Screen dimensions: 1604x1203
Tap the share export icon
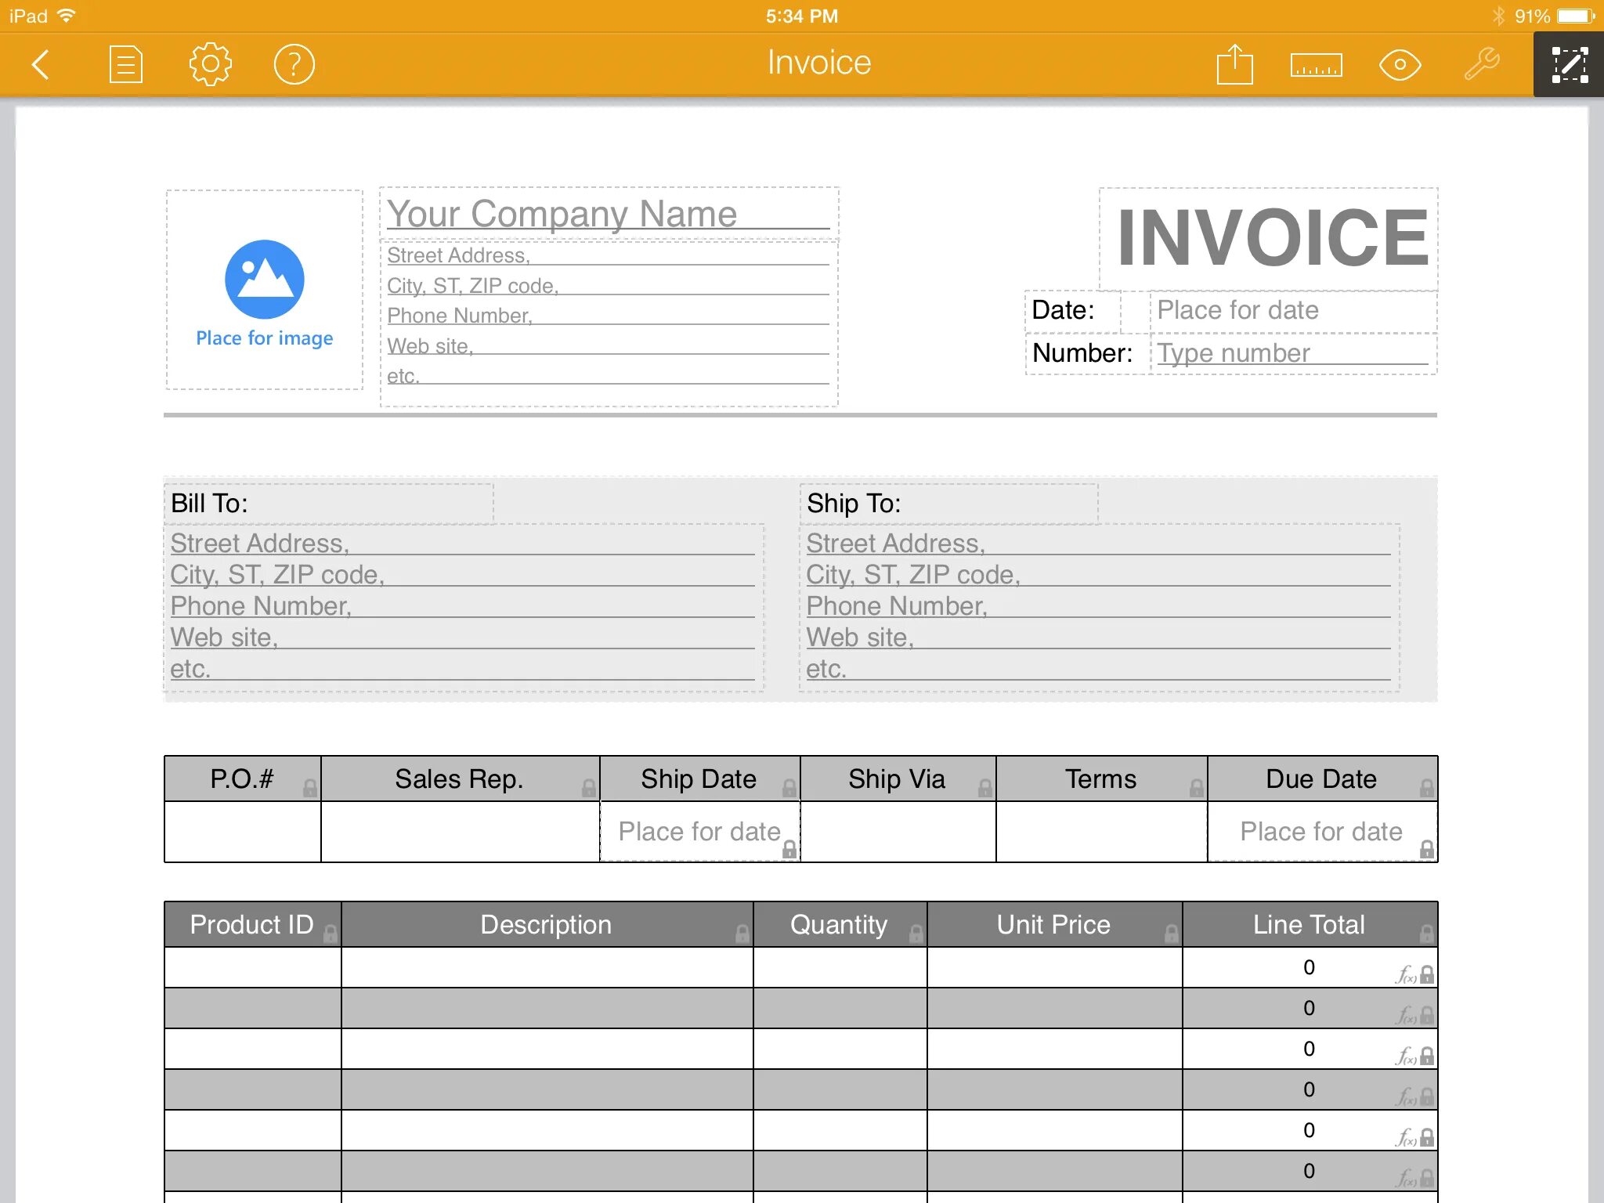tap(1234, 64)
